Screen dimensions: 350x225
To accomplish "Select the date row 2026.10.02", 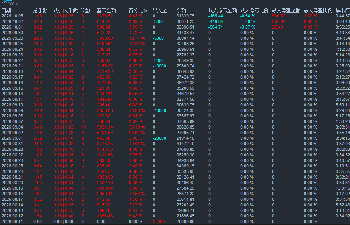I will [x=175, y=21].
